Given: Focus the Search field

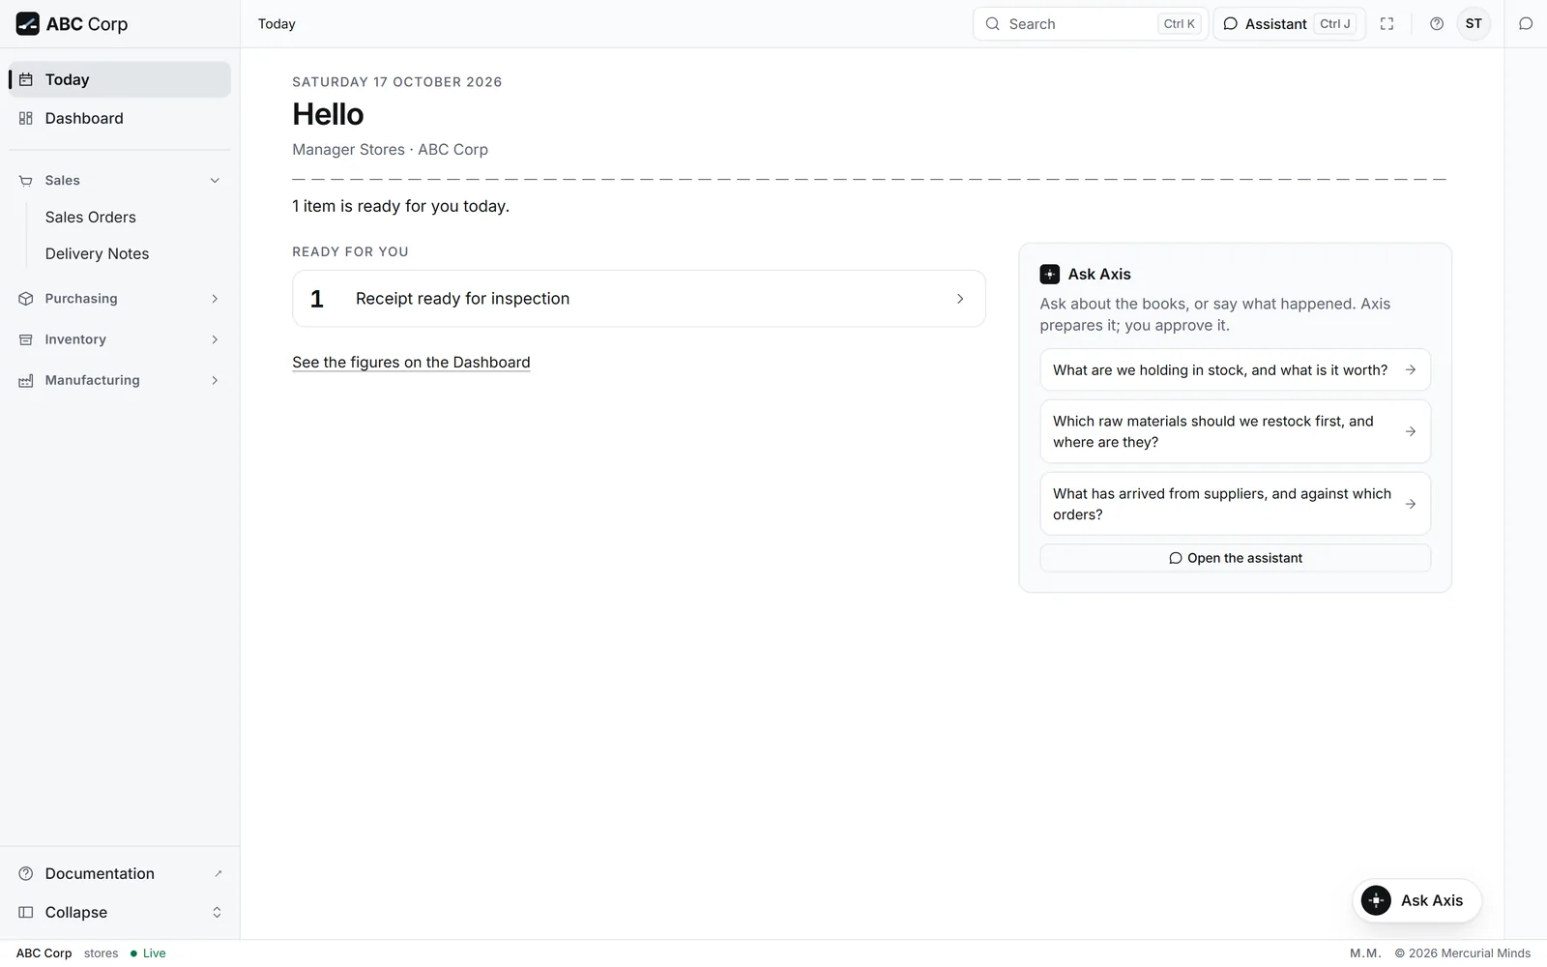Looking at the screenshot, I should click(x=1091, y=24).
